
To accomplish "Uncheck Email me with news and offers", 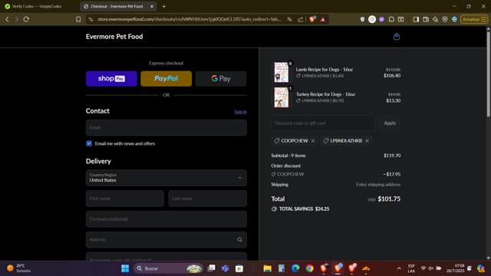I will coord(89,143).
